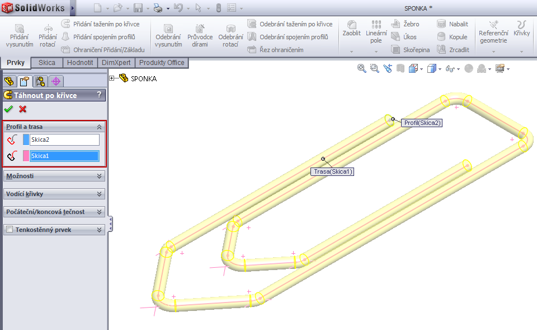Image resolution: width=537 pixels, height=330 pixels.
Task: Collapse the Profil a trasa section
Action: [100, 127]
